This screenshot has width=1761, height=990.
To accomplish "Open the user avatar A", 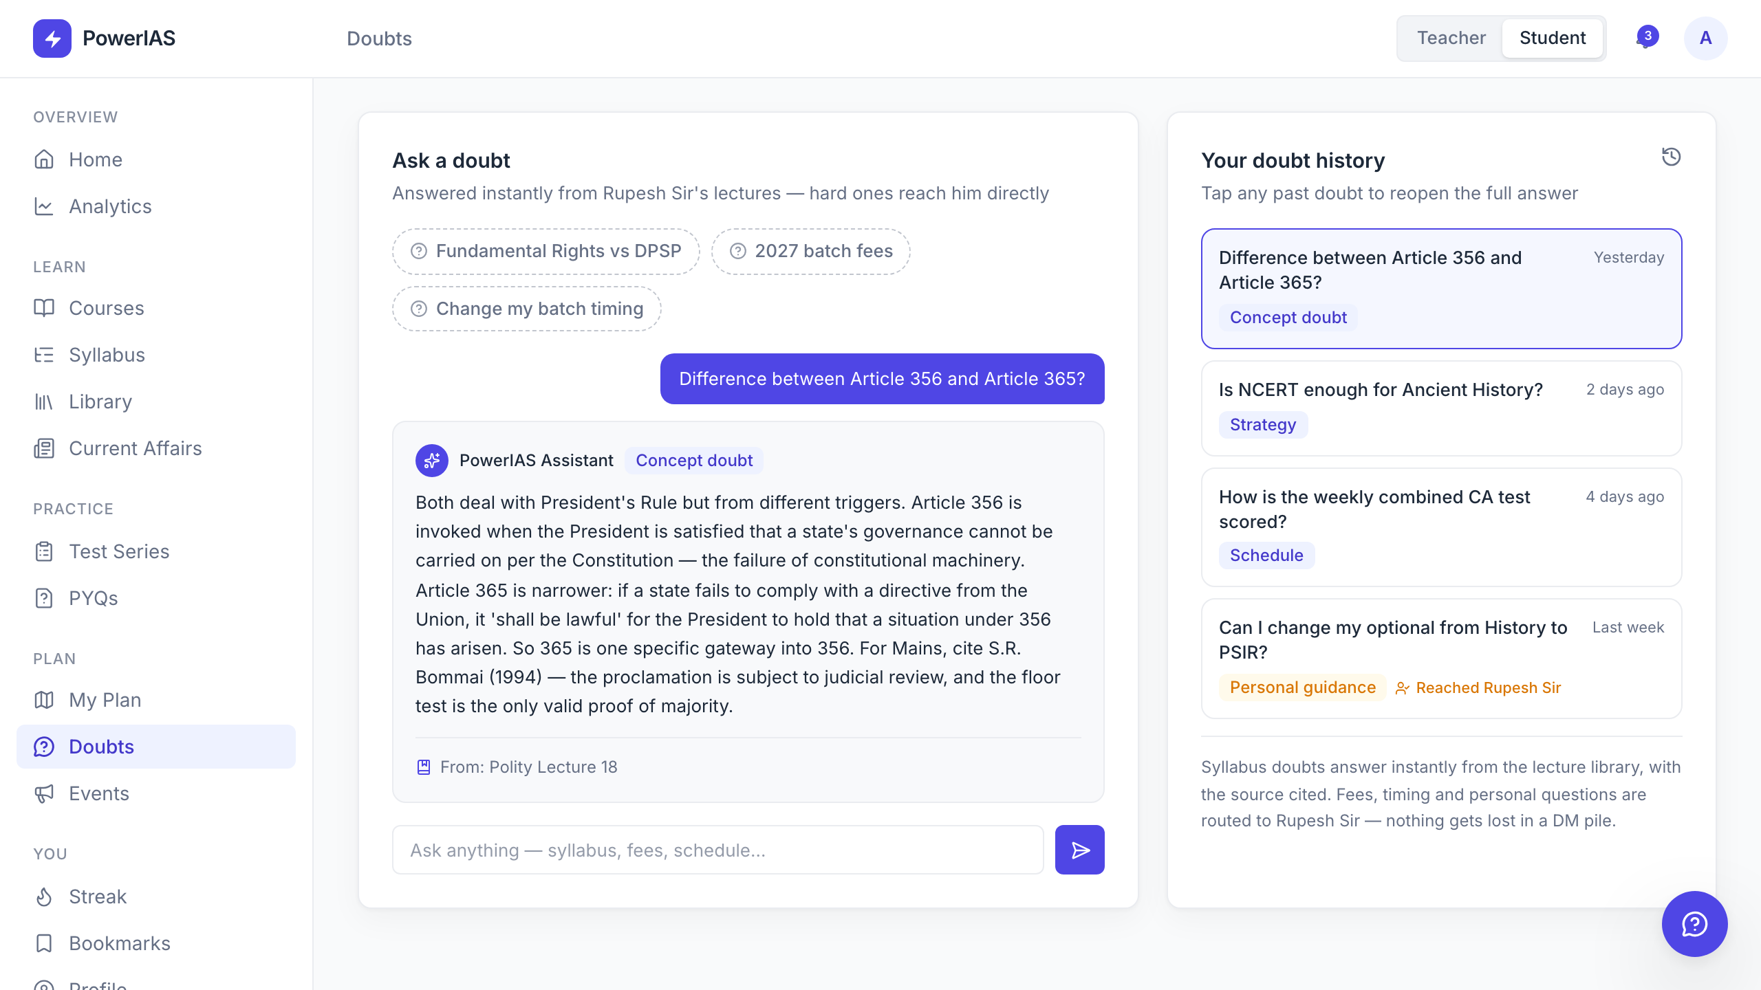I will 1705,38.
